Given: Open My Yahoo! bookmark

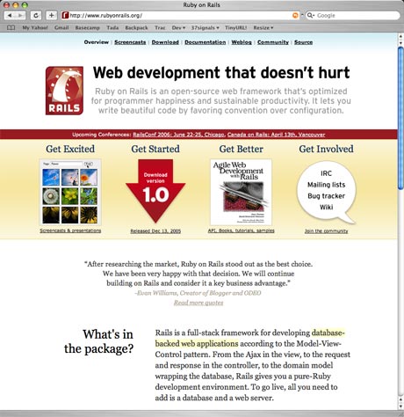Looking at the screenshot, I should 35,27.
